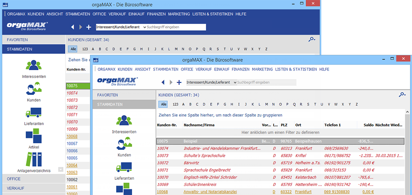Open MARKETING menu in back window
The image size is (412, 195).
(179, 14)
